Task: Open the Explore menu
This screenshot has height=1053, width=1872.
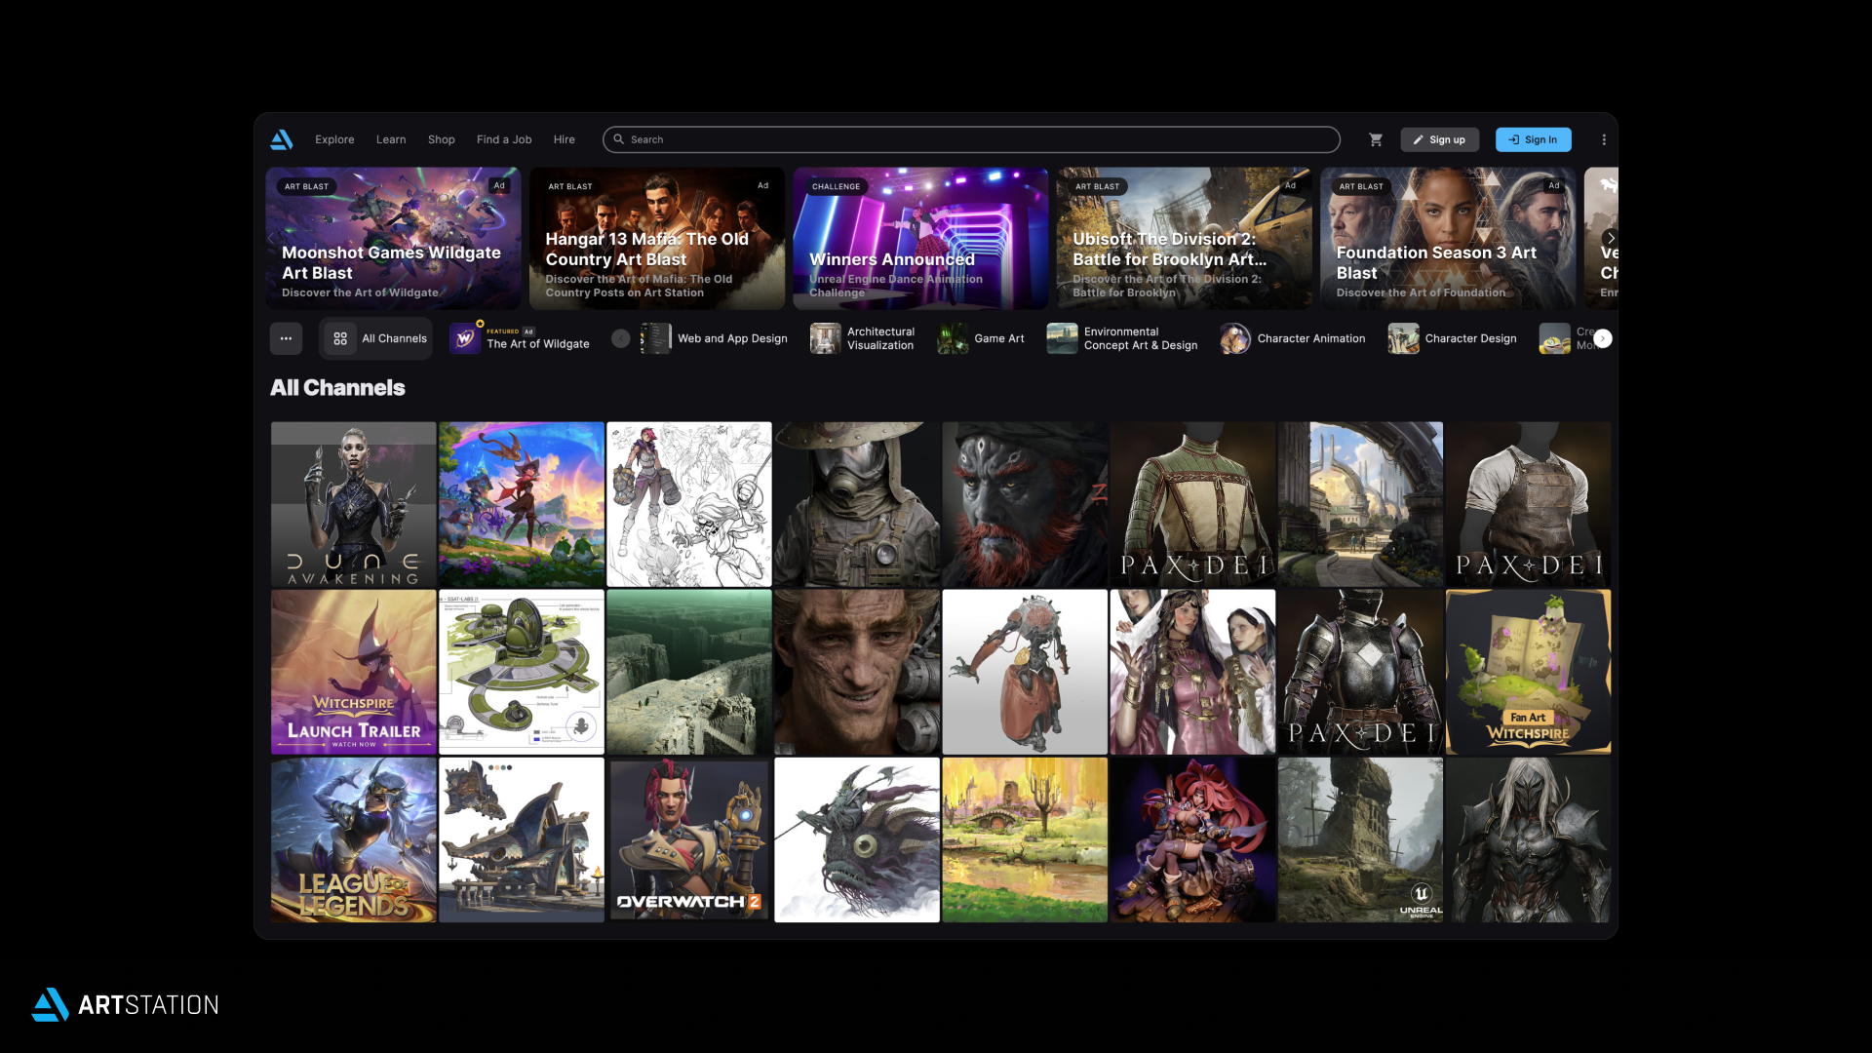Action: [334, 139]
